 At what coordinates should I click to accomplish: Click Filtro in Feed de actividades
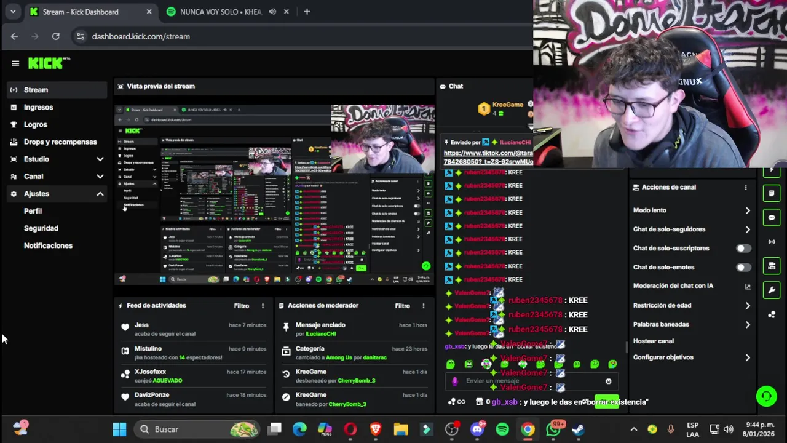pyautogui.click(x=241, y=306)
